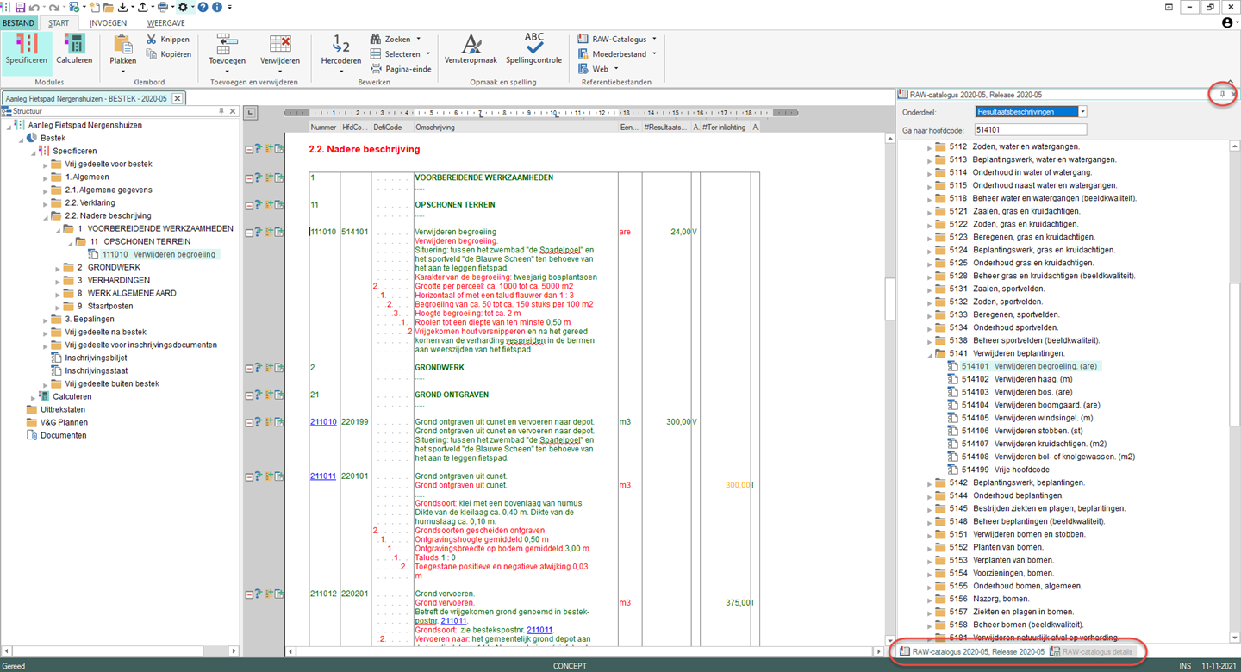Switch to the INVOEGEN ribbon tab
This screenshot has width=1241, height=672.
(x=108, y=23)
